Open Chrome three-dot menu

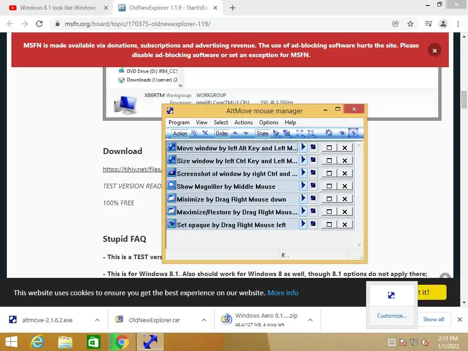click(458, 24)
